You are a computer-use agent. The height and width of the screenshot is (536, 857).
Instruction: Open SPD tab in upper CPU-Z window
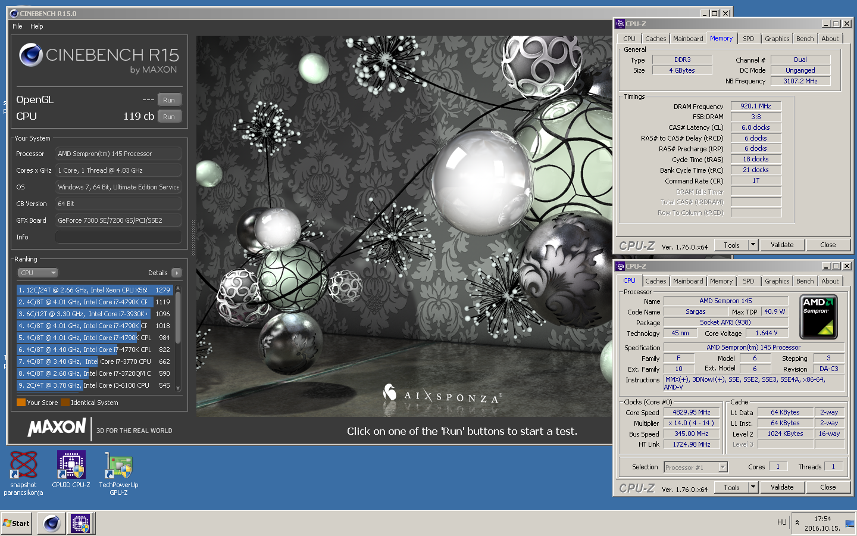(749, 39)
